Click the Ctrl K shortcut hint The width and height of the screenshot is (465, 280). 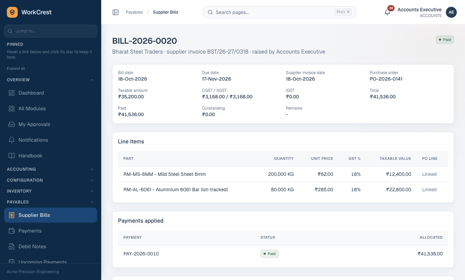tap(343, 12)
